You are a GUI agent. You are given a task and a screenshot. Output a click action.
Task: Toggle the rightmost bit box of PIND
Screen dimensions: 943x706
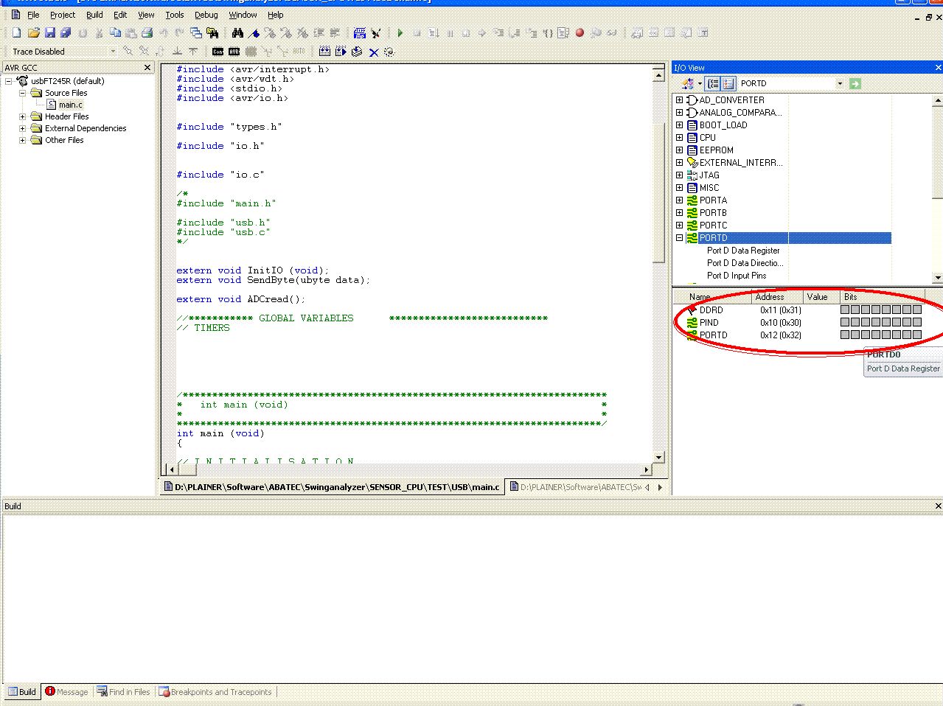[917, 323]
